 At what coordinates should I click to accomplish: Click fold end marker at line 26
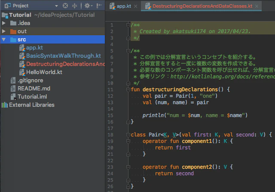pos(128,186)
